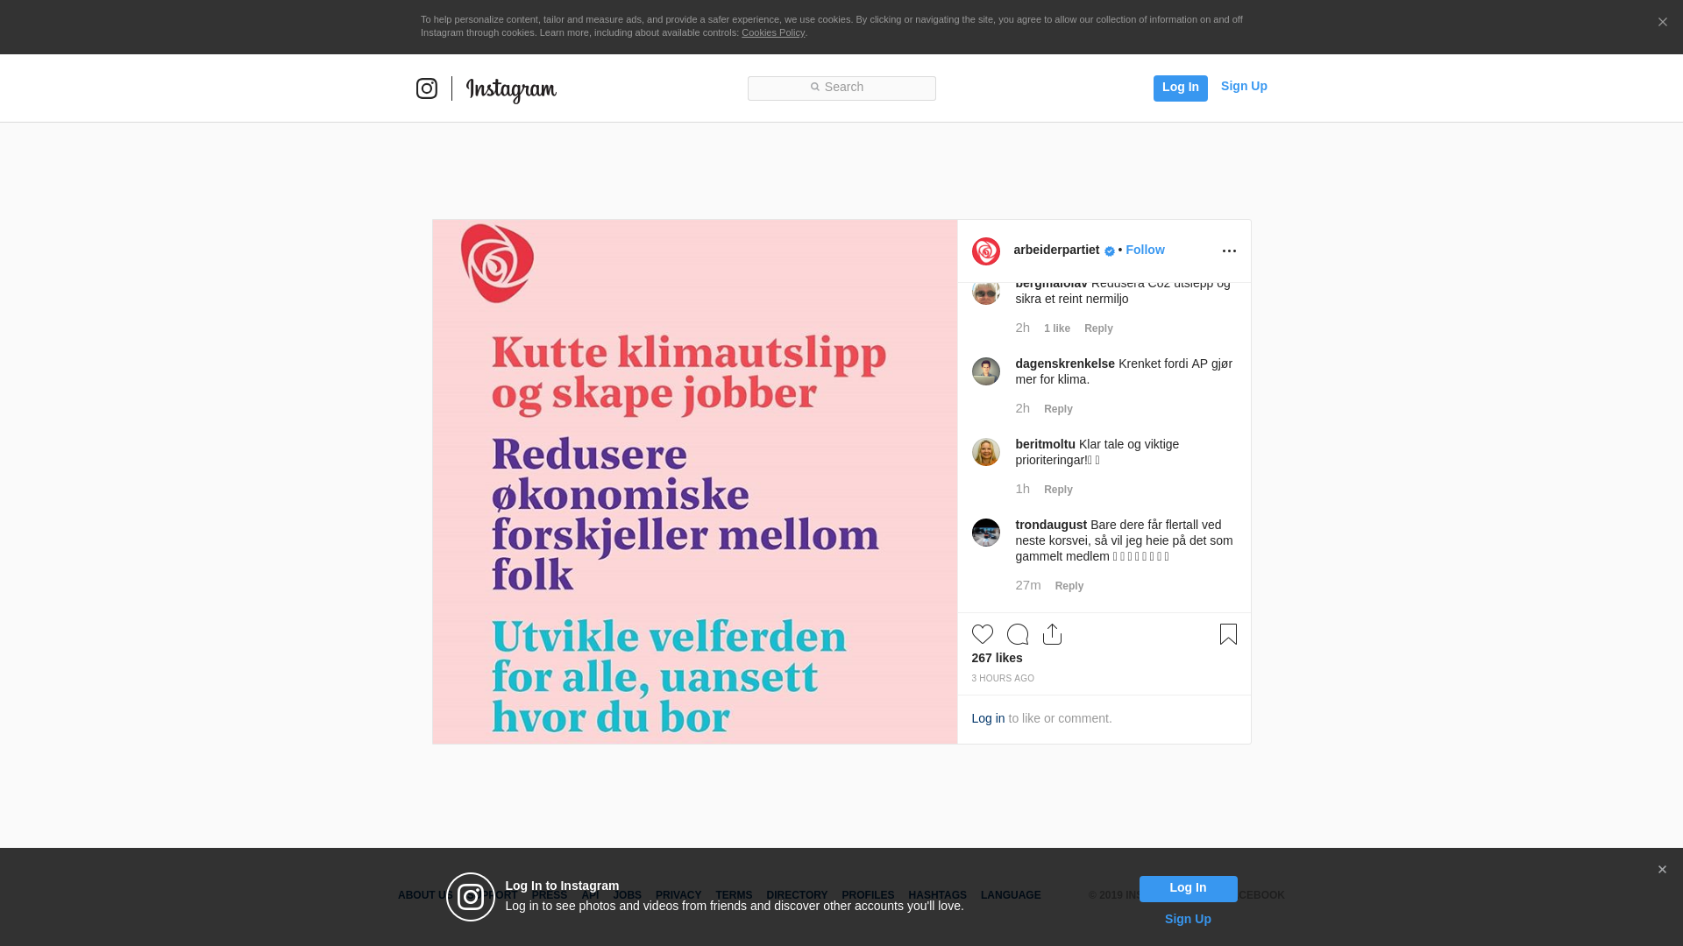Image resolution: width=1683 pixels, height=946 pixels.
Task: Follow the arbeiderpartiet account
Action: 1145,251
